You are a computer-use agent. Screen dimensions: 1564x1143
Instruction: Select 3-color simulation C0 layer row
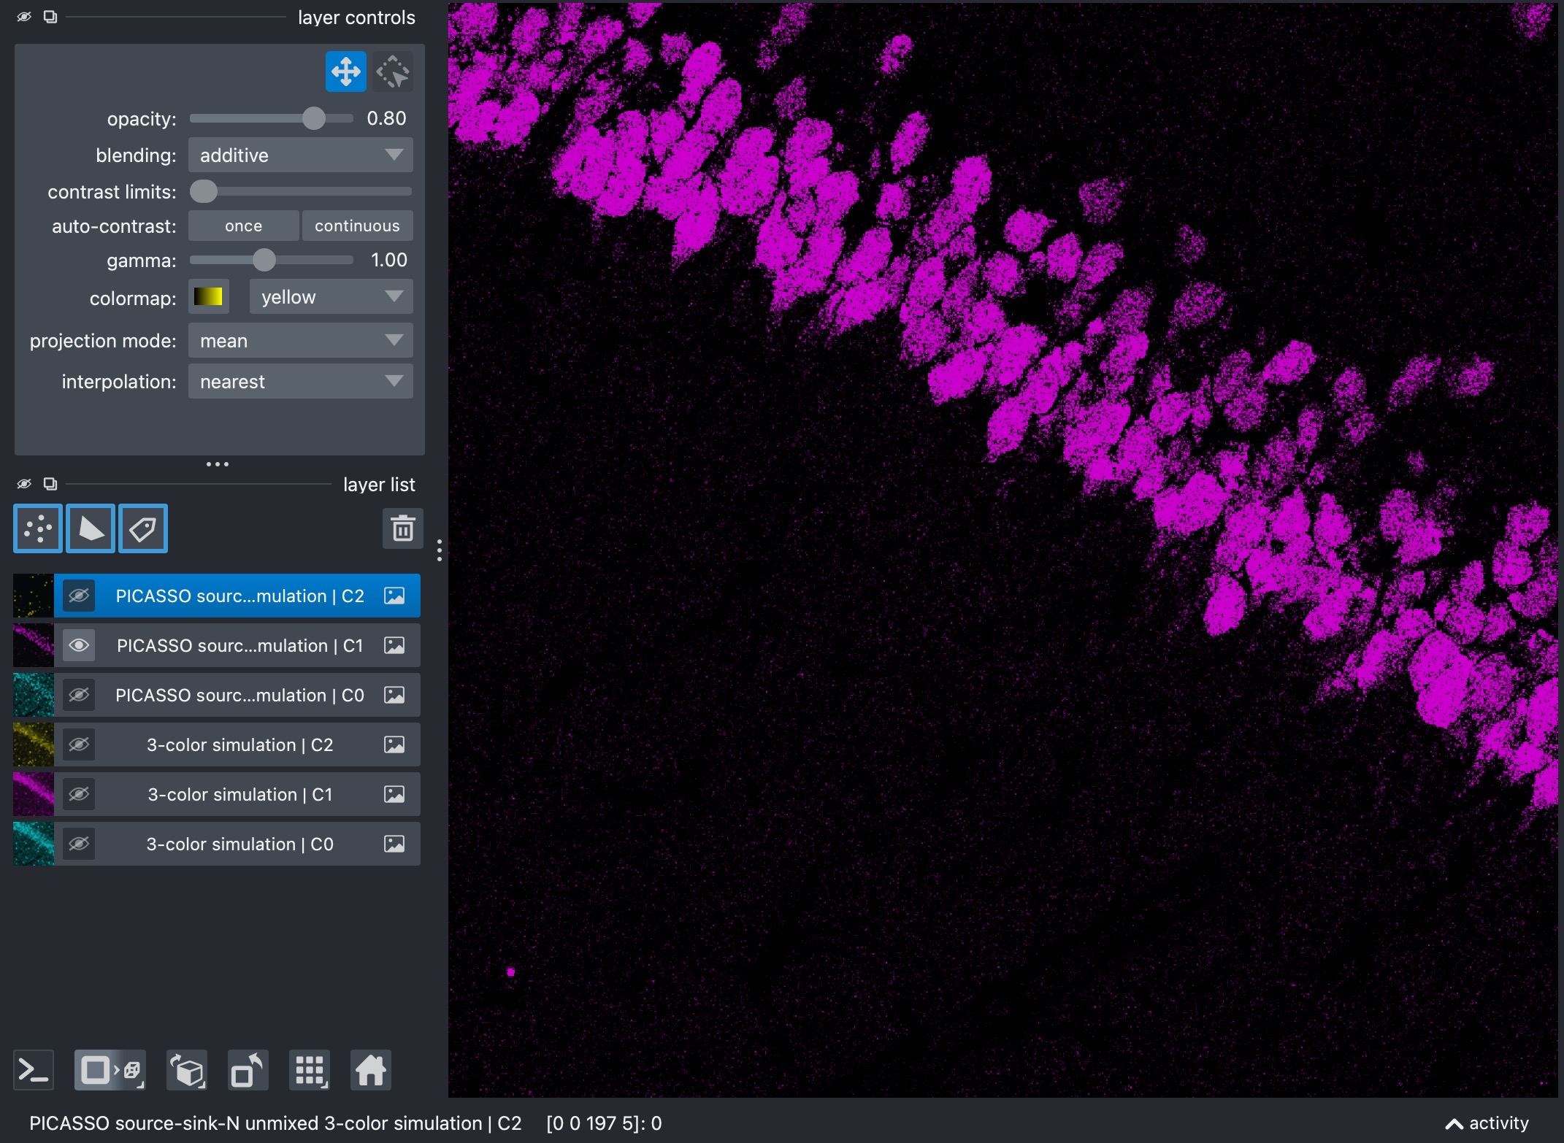217,844
